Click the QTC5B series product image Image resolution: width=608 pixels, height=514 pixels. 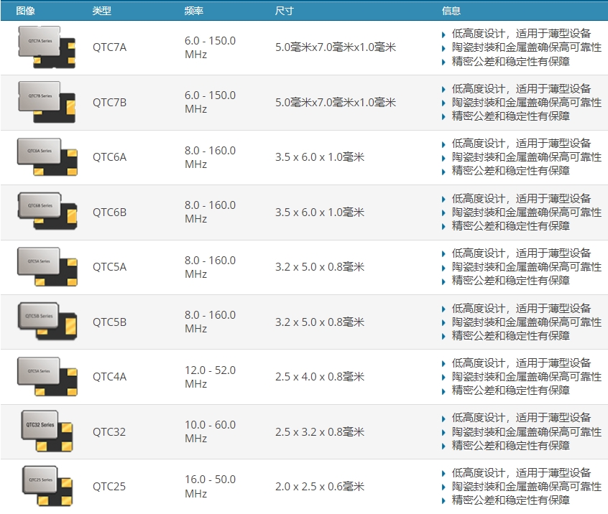(x=47, y=322)
